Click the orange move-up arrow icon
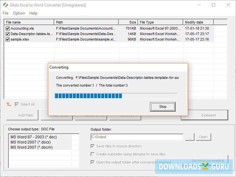The image size is (236, 177). pos(9,104)
